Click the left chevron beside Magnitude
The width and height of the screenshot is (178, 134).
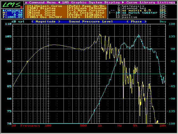point(33,21)
